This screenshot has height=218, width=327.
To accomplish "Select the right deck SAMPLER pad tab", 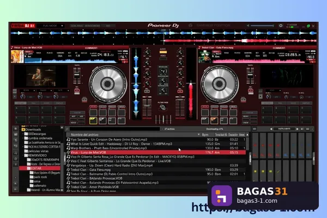I will pos(306,103).
